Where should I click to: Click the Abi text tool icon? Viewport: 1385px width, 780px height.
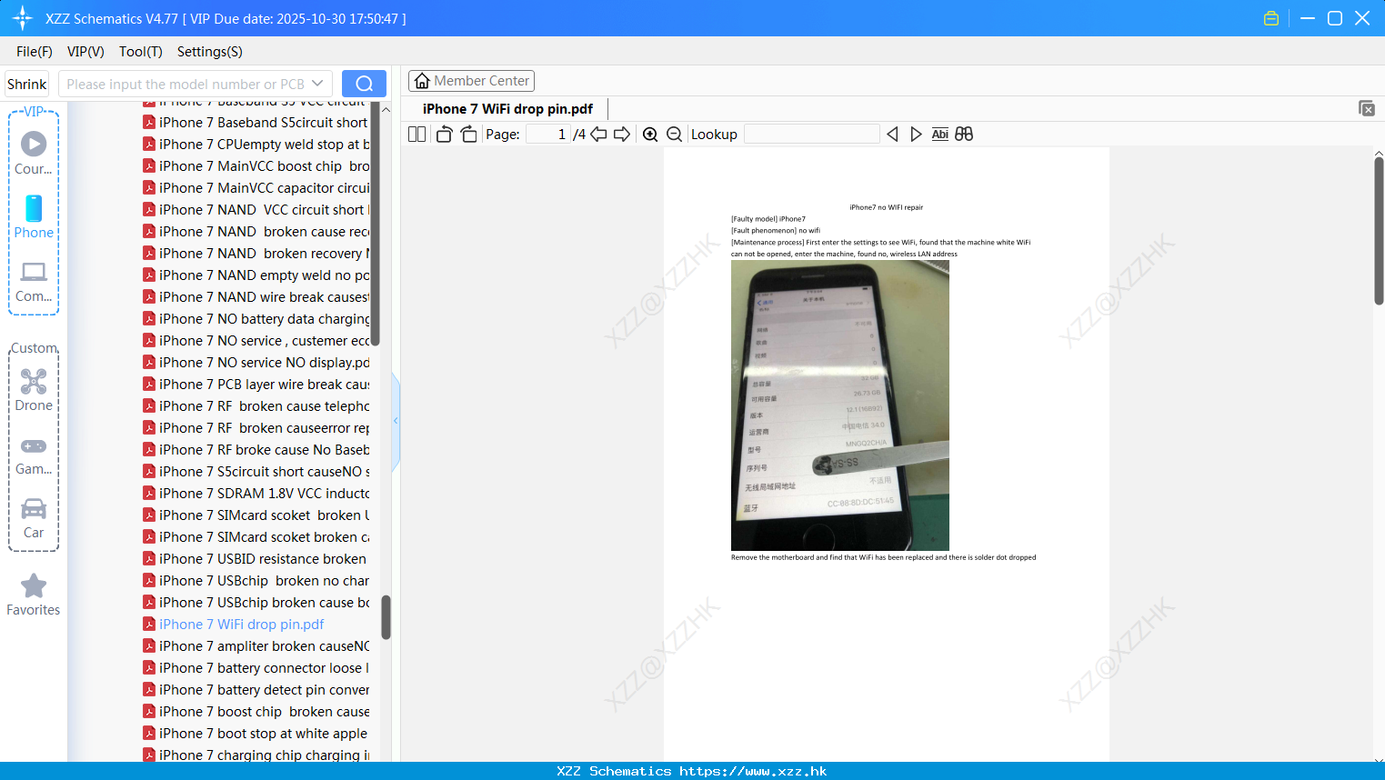tap(940, 134)
